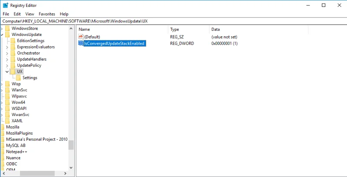Screen dimensions: 347x177
Task: Click the tree horizontal scroll left arrow
Action: point(3,174)
